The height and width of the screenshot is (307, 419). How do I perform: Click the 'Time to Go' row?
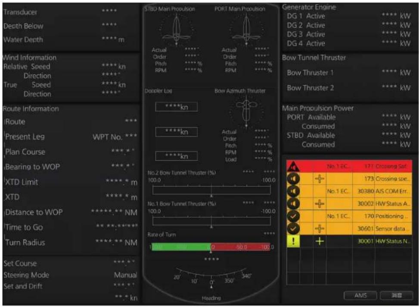[x=71, y=227]
